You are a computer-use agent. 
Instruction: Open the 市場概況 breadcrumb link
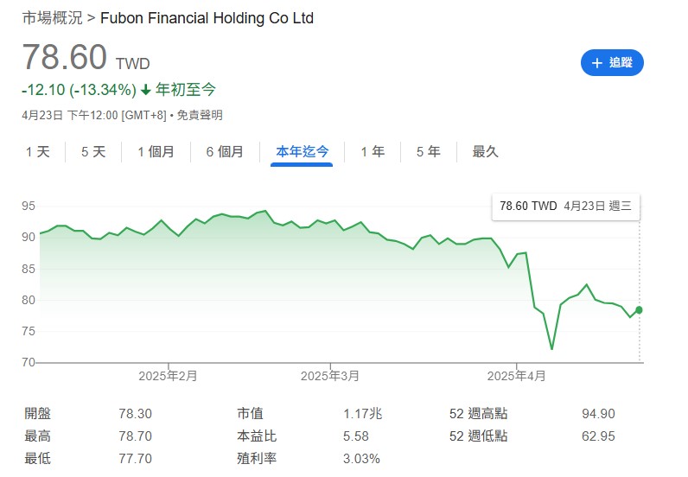(x=54, y=18)
